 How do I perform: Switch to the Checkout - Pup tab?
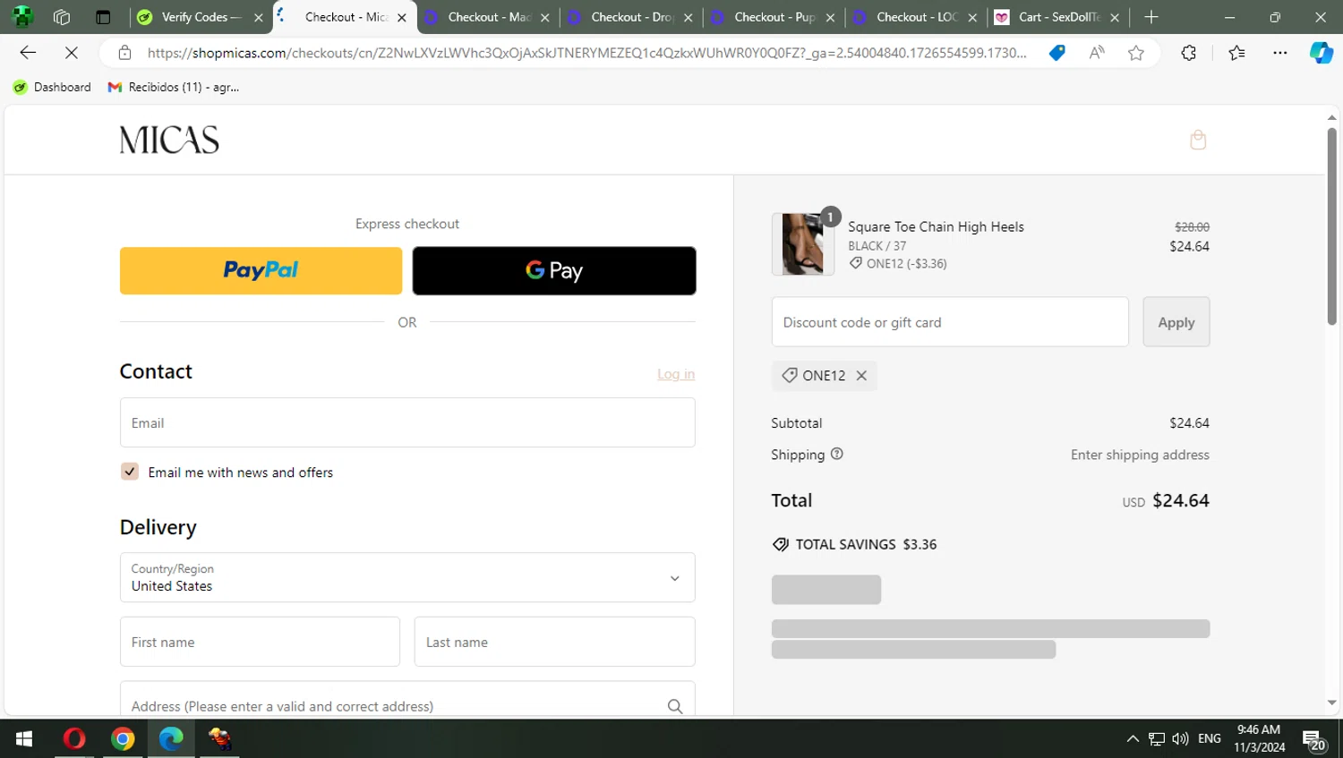click(x=774, y=17)
